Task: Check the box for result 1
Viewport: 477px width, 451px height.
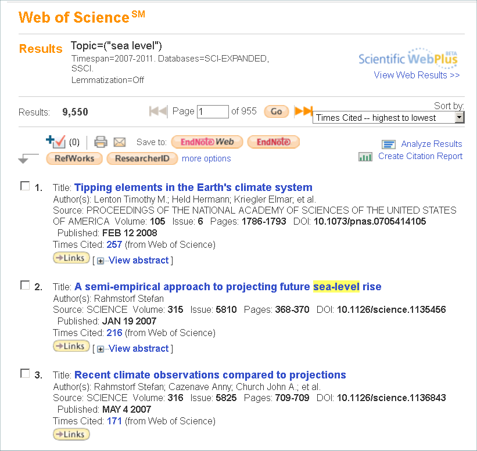Action: (x=25, y=186)
